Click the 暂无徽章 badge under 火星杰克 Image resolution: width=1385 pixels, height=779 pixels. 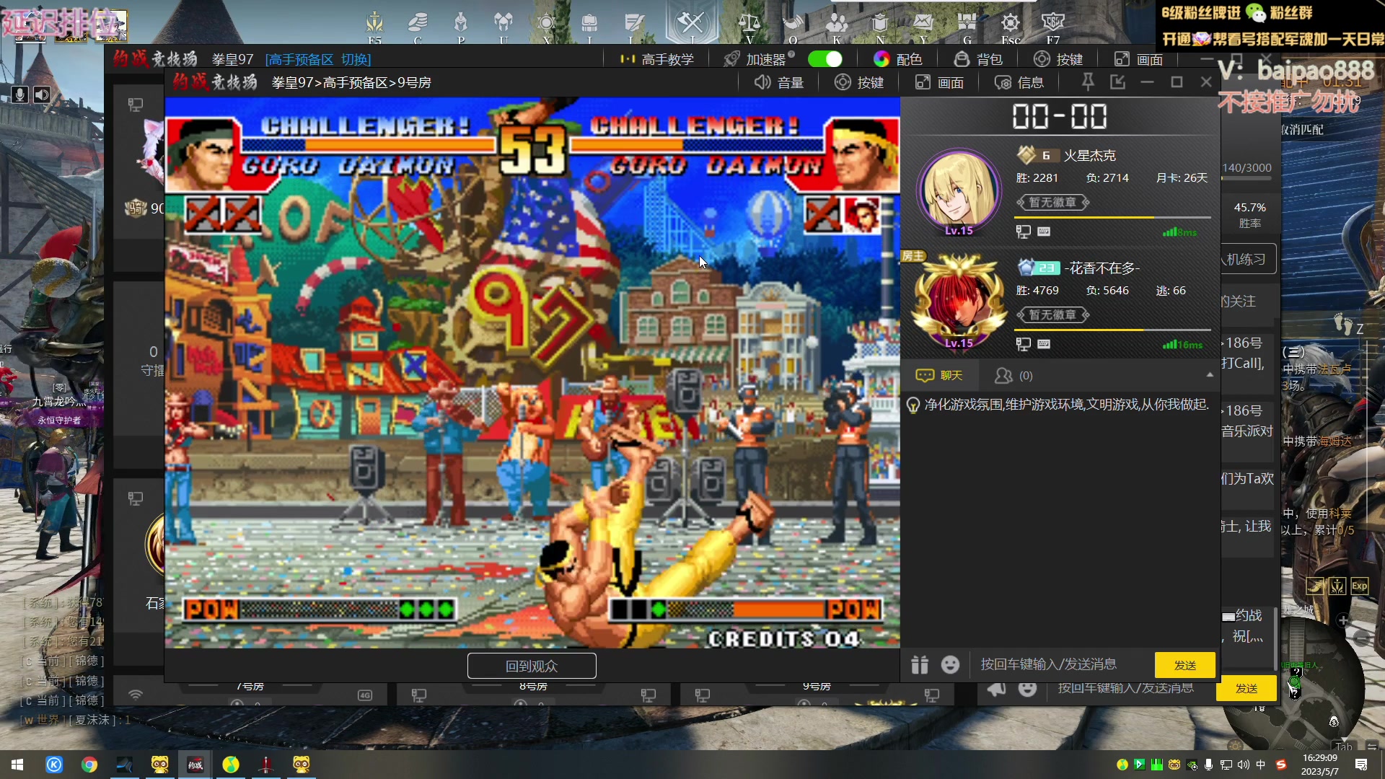[x=1052, y=202]
